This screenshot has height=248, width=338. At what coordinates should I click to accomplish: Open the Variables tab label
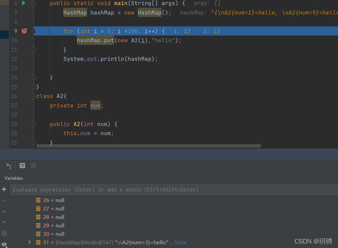pyautogui.click(x=14, y=178)
